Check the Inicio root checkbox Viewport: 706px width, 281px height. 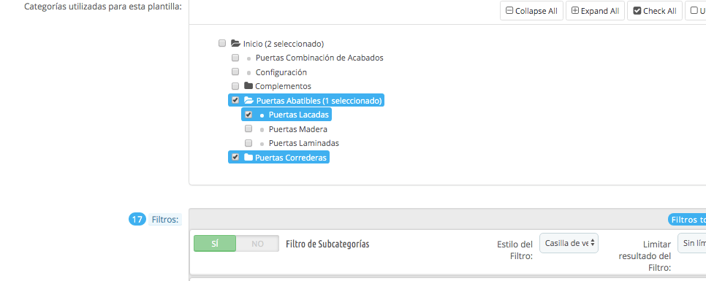tap(222, 43)
